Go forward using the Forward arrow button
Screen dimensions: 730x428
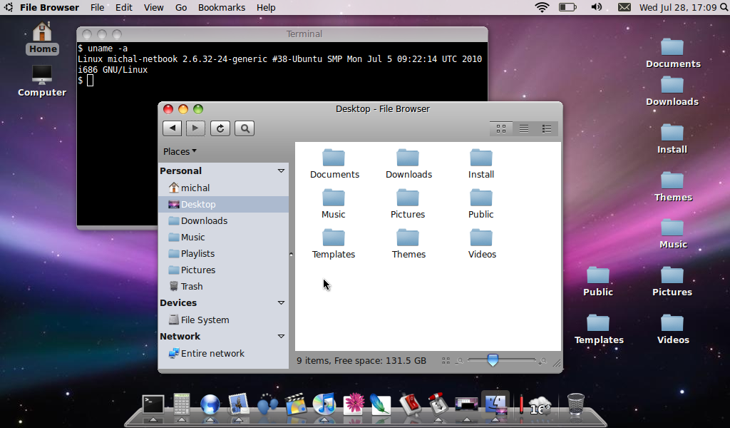[195, 128]
